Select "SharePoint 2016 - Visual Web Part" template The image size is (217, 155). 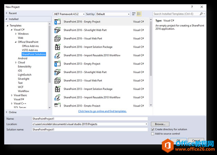tap(101, 39)
